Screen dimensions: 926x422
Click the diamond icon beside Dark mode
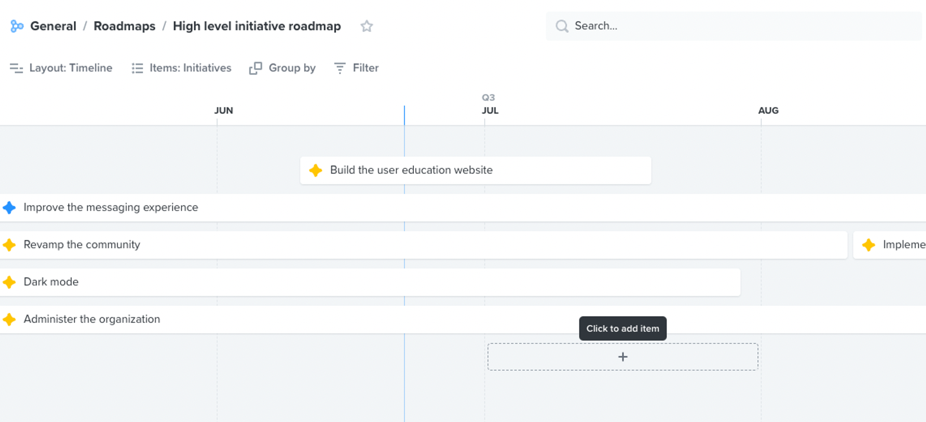click(9, 282)
